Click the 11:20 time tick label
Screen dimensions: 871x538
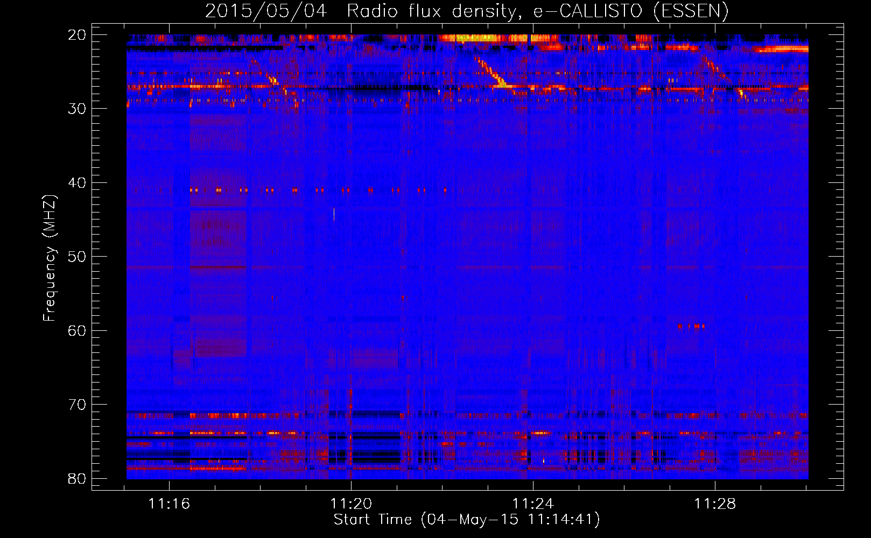pyautogui.click(x=351, y=504)
